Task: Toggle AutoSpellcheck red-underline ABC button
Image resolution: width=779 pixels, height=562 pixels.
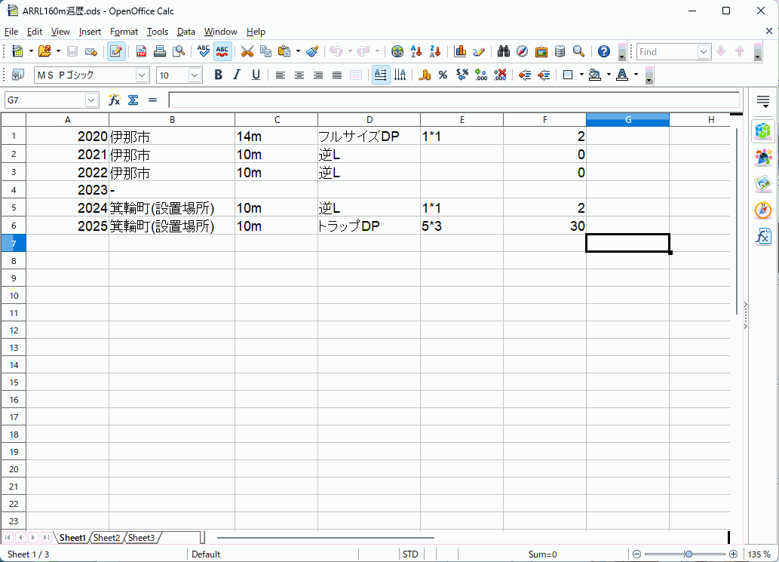Action: (222, 51)
